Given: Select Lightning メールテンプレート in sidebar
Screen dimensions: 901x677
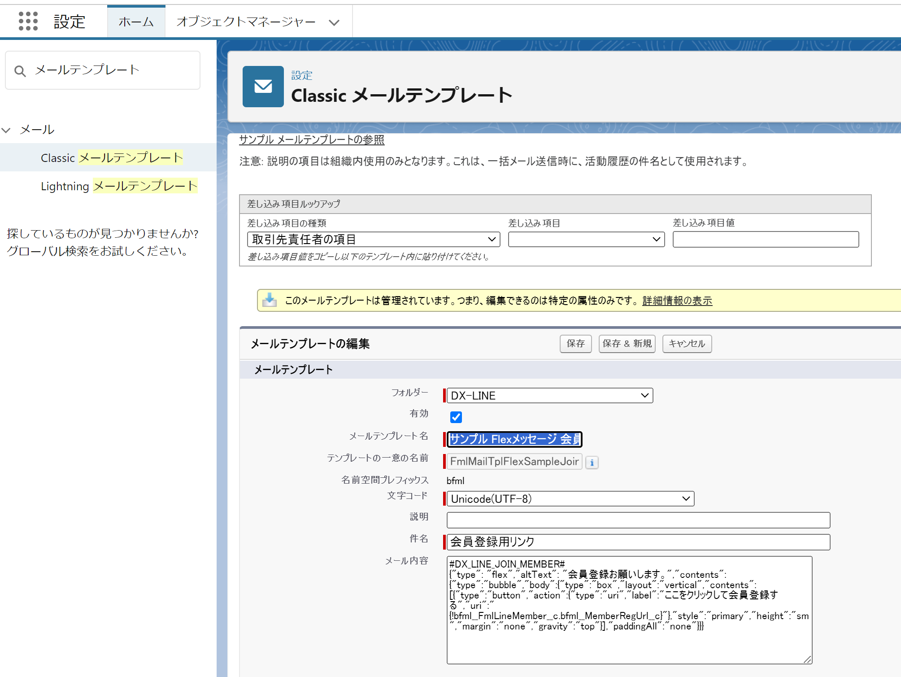Looking at the screenshot, I should pos(119,186).
